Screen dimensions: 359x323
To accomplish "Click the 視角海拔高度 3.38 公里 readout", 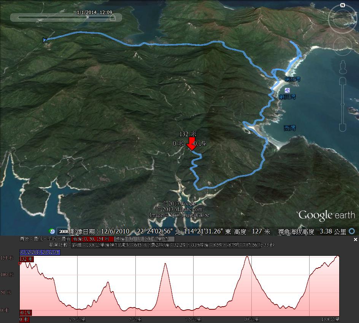I will click(x=312, y=232).
